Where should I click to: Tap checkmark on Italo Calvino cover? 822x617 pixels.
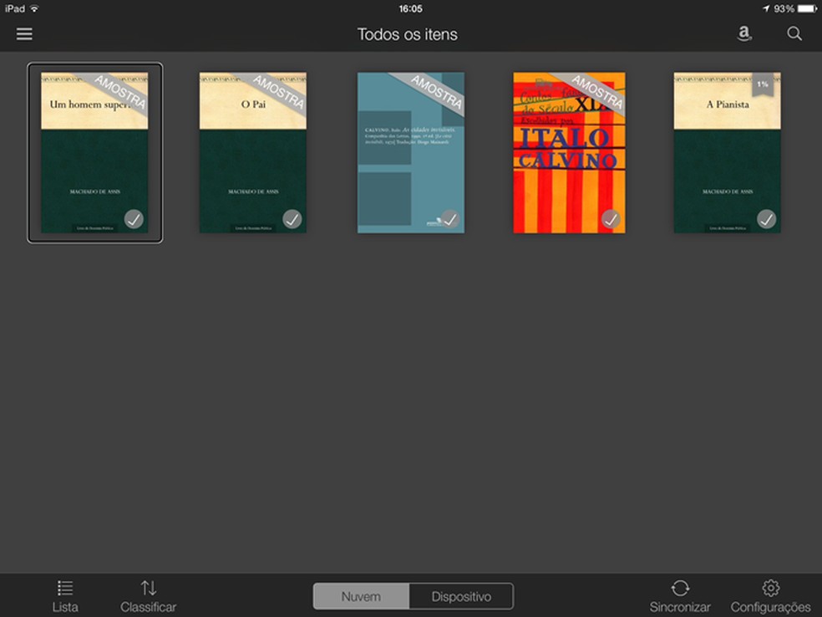point(610,219)
